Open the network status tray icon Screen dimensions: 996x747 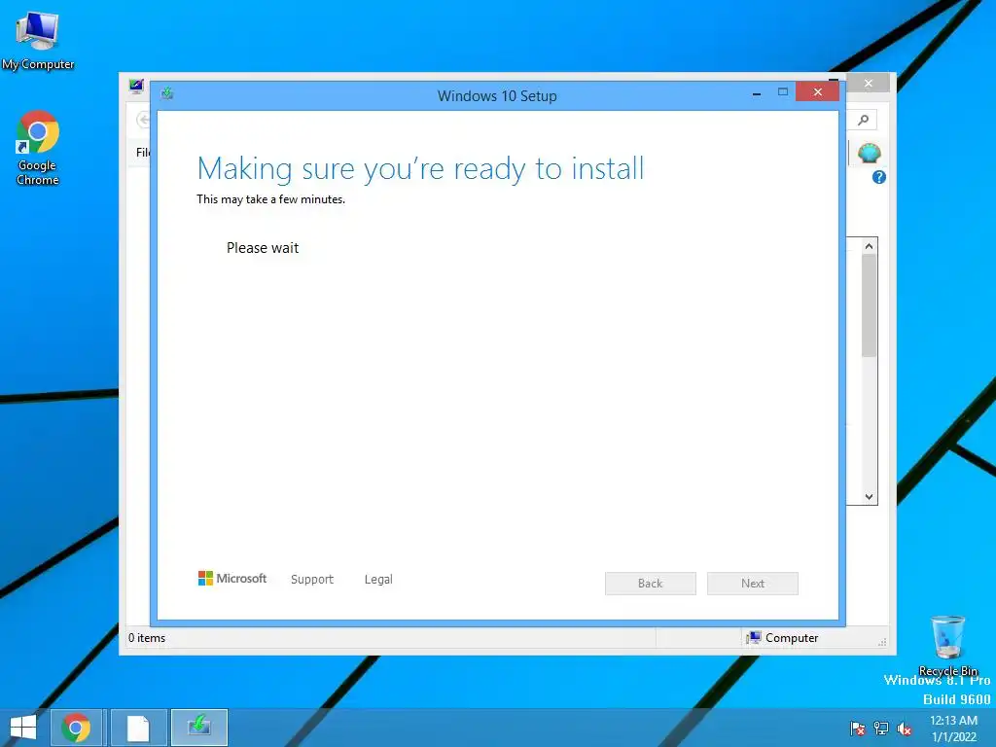pos(881,729)
